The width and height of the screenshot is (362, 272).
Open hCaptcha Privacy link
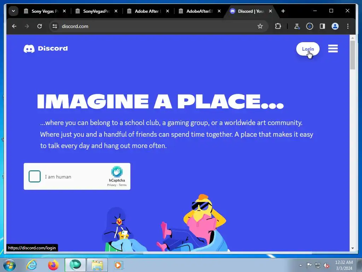112,185
